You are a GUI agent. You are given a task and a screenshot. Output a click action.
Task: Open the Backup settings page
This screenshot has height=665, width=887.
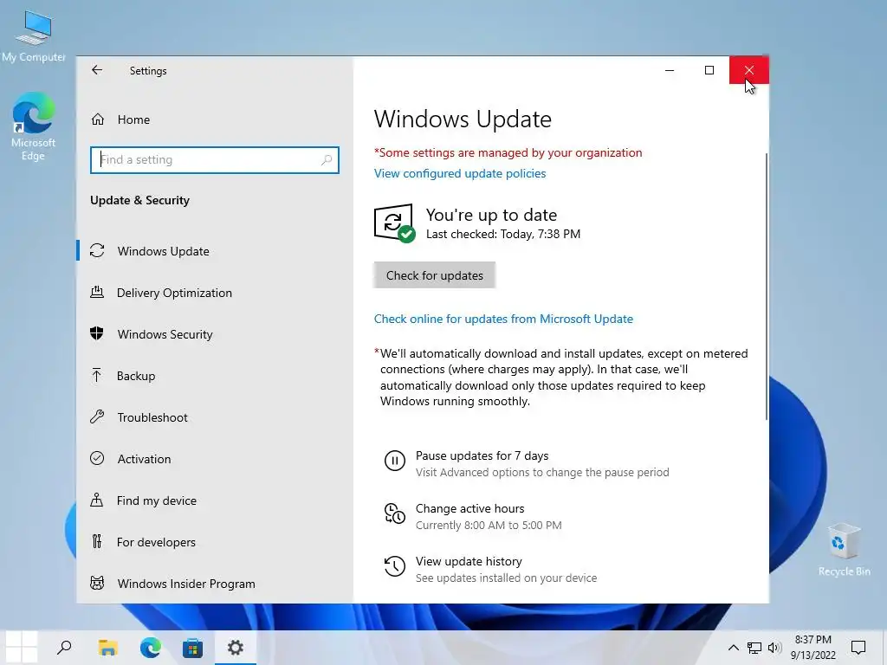click(x=215, y=376)
